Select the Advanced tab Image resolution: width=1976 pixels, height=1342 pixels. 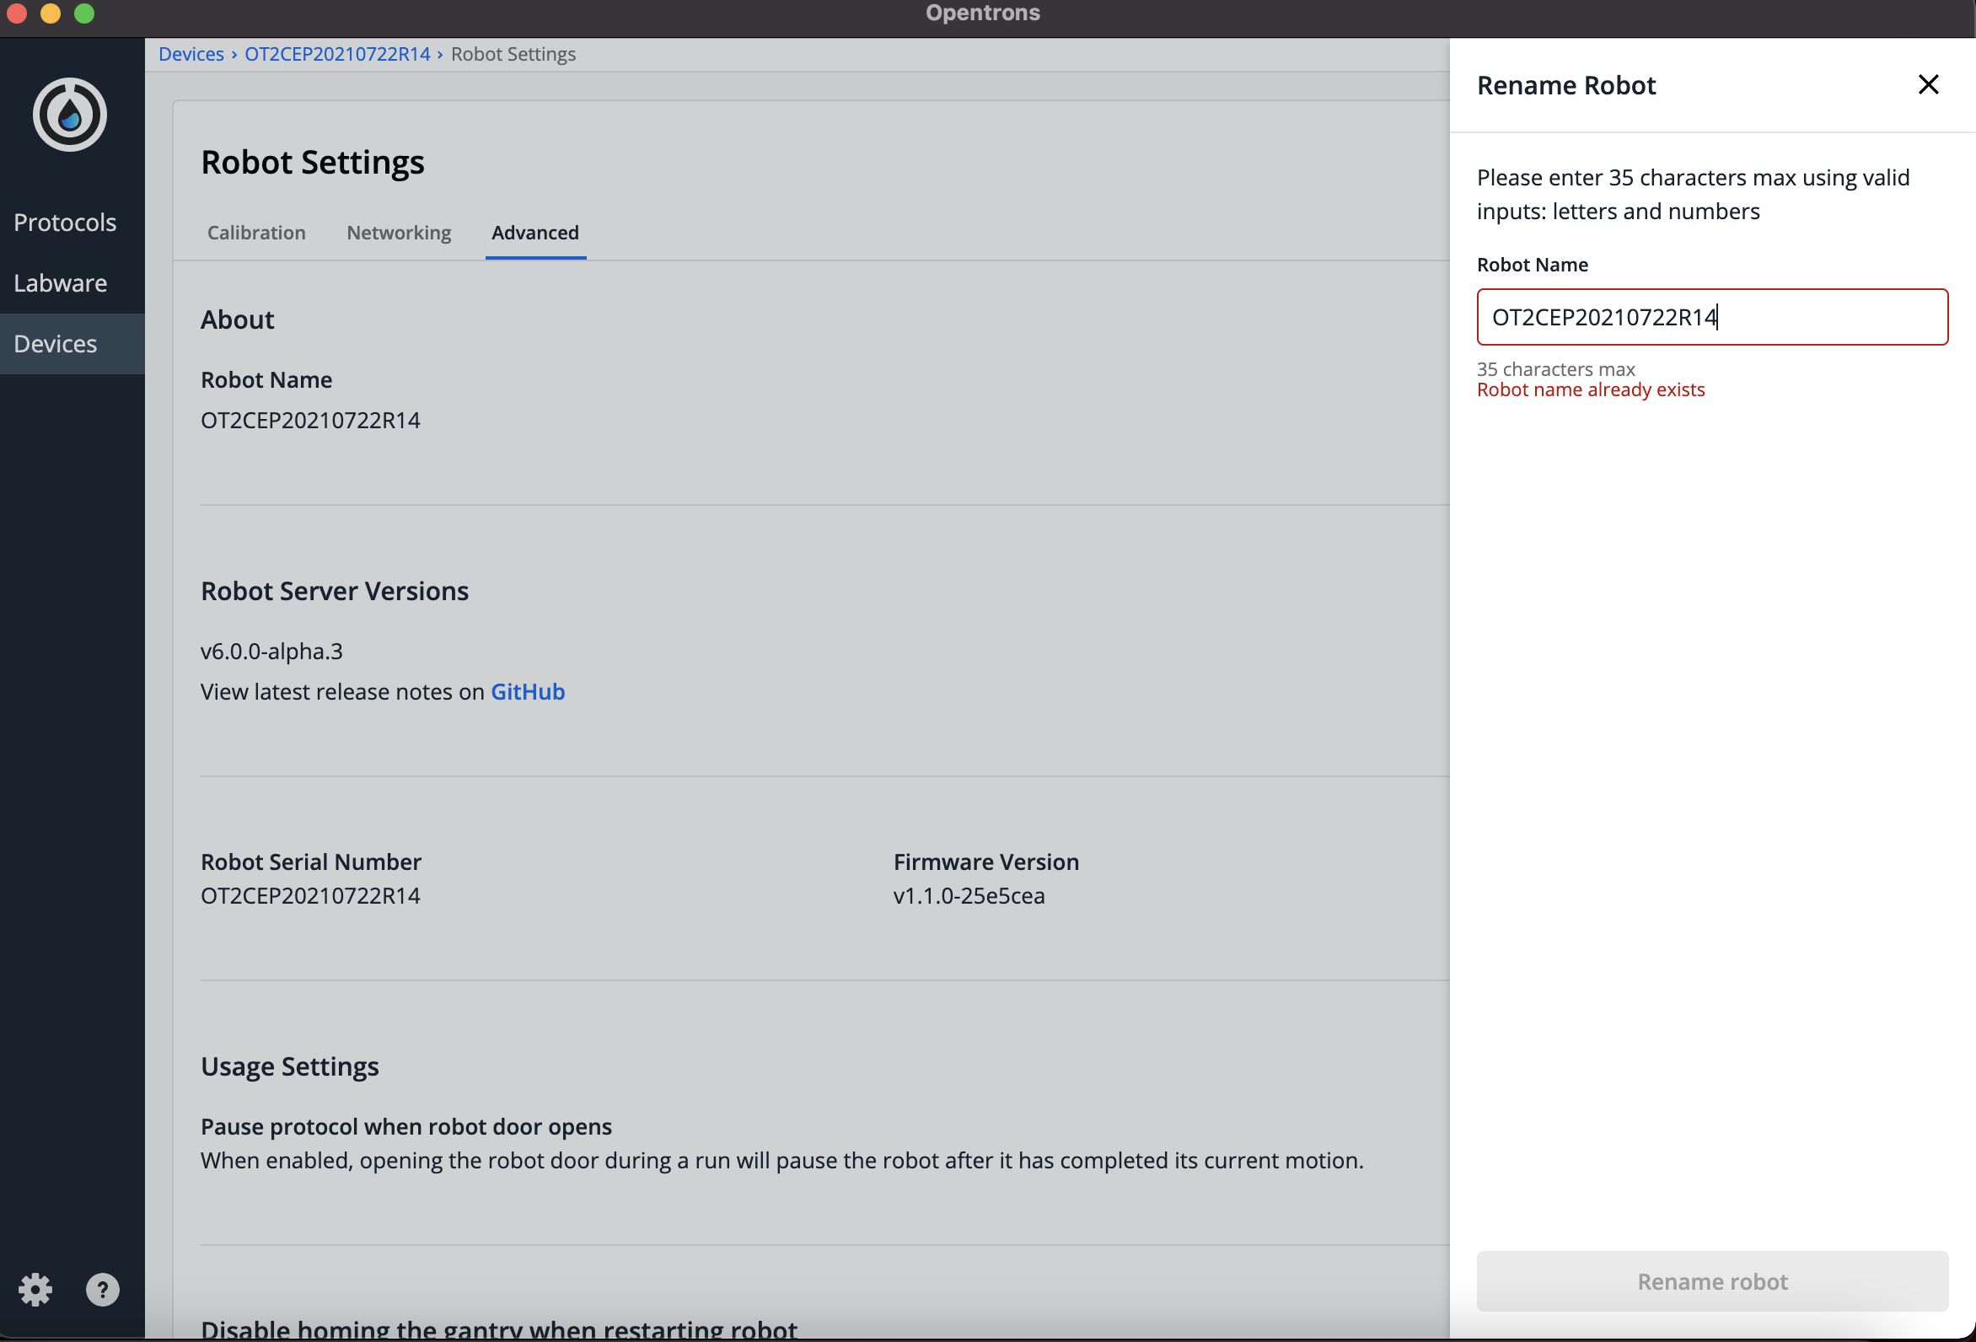coord(534,232)
